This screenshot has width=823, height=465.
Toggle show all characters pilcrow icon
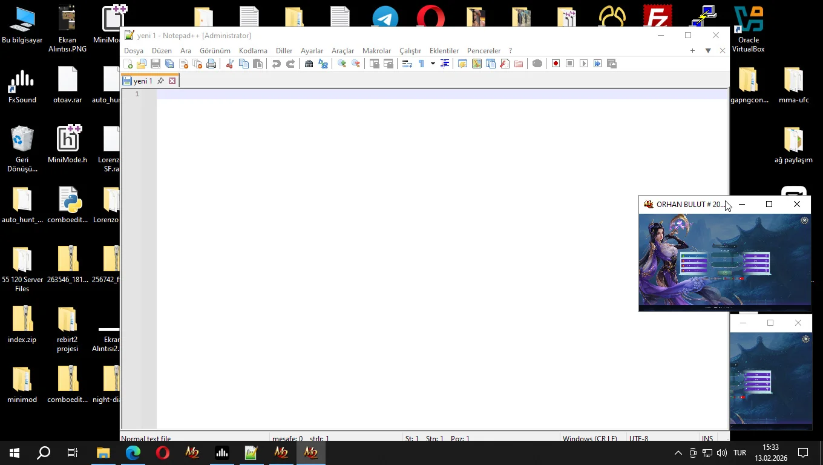coord(422,64)
